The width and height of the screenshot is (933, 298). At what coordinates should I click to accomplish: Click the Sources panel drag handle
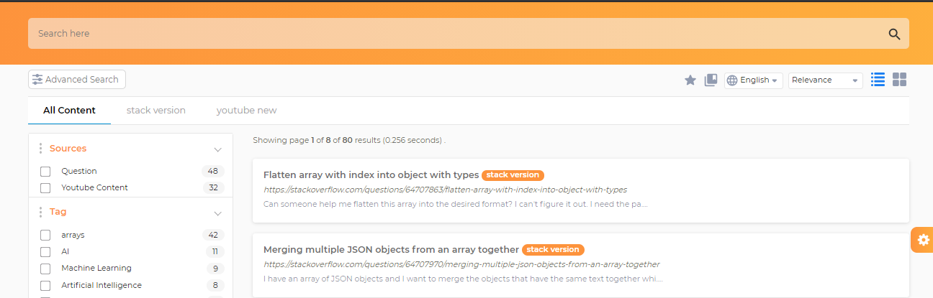pos(40,149)
